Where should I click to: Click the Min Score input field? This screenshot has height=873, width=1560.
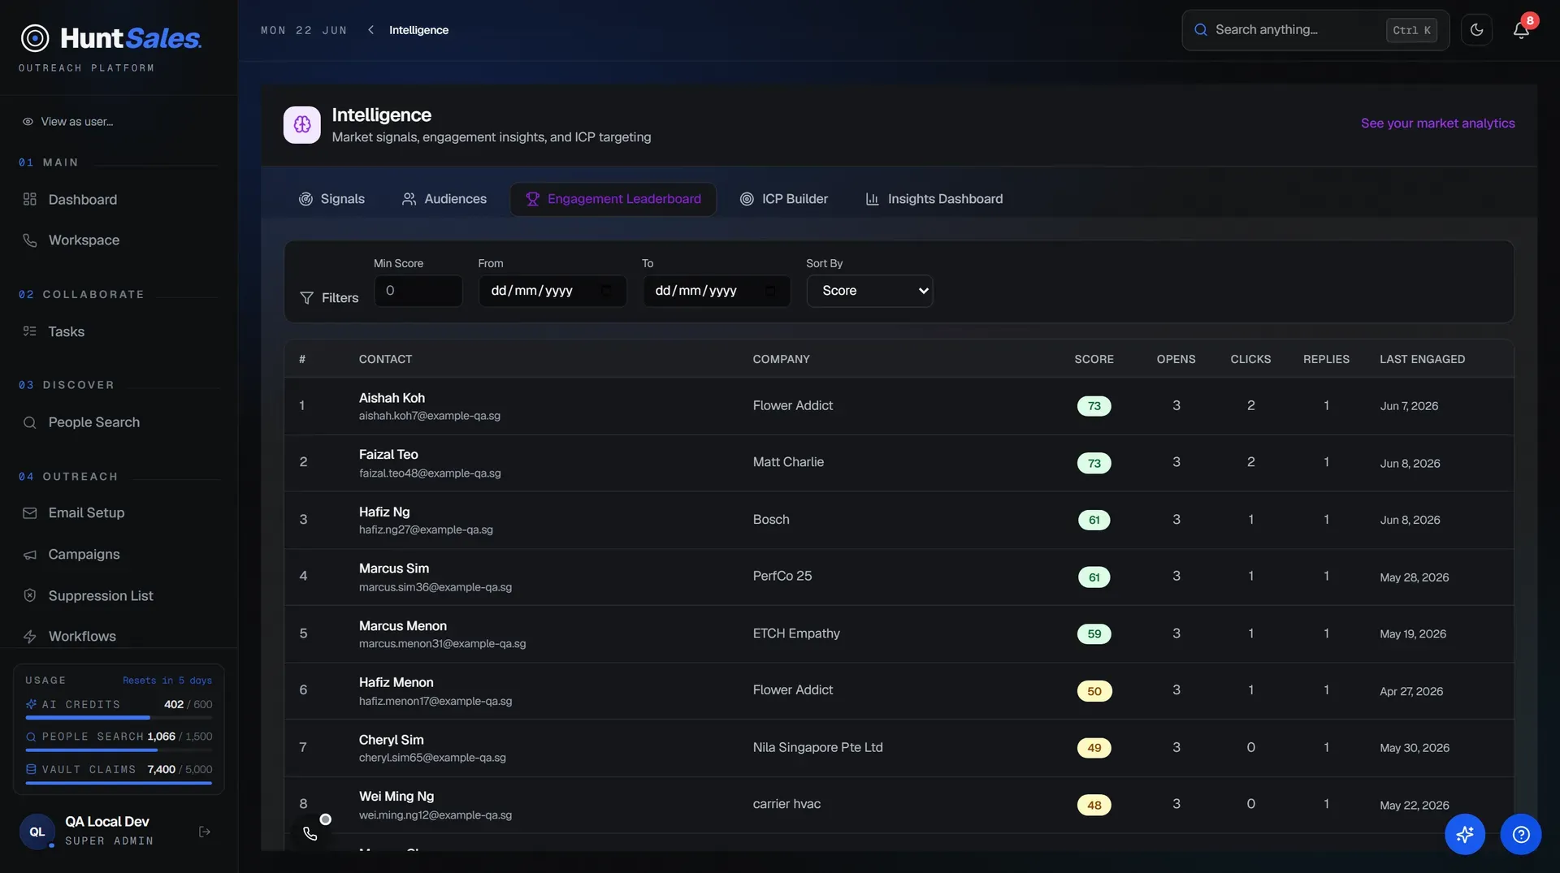(418, 291)
